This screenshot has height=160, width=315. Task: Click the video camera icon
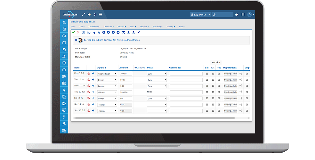point(237,15)
